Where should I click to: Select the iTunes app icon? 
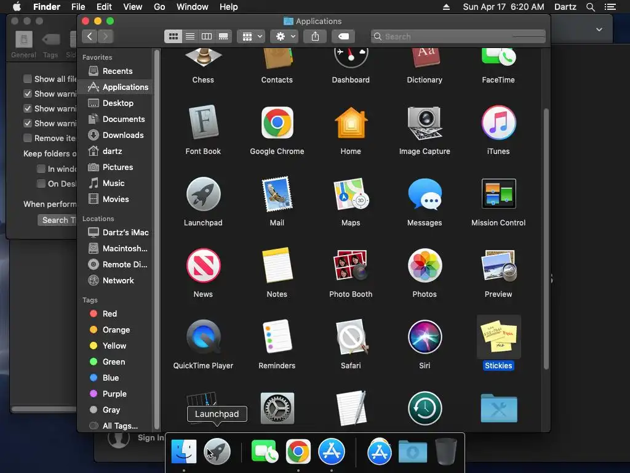498,123
